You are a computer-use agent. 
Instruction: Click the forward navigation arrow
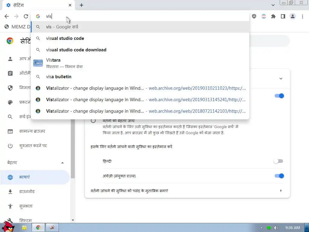16,16
